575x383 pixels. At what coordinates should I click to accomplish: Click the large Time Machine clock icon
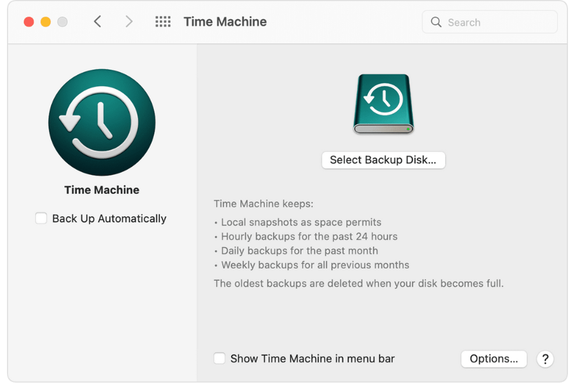(102, 123)
